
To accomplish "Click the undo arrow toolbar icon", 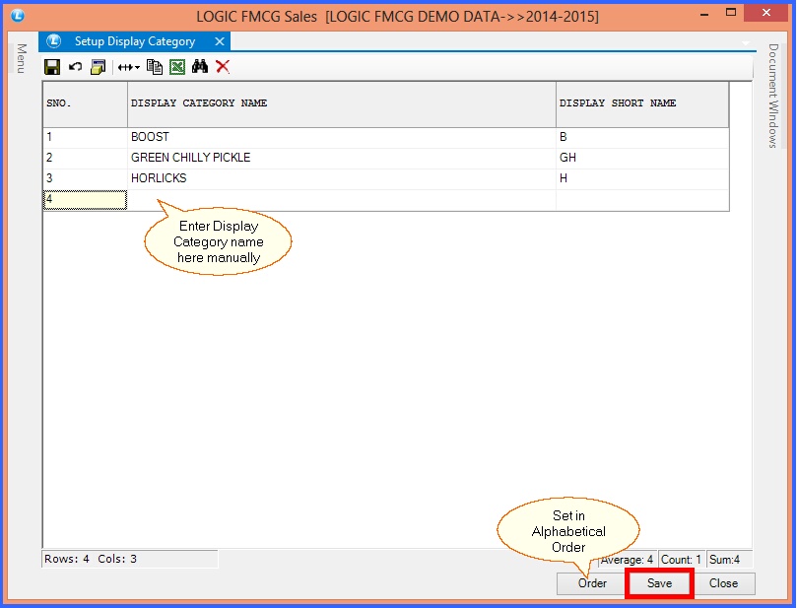I will [x=75, y=67].
